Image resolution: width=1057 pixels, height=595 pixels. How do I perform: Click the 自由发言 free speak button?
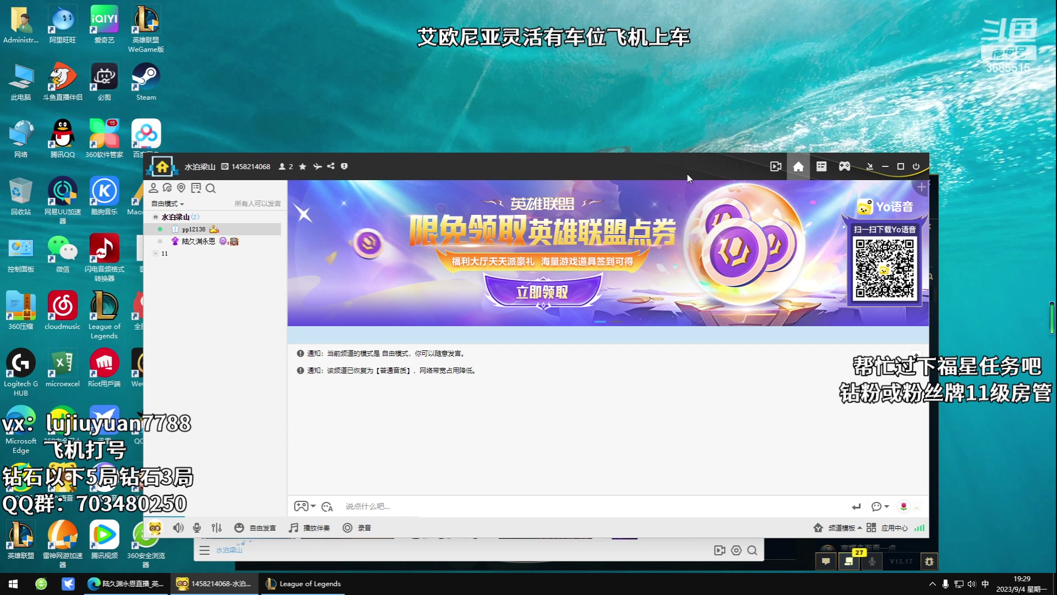[255, 528]
